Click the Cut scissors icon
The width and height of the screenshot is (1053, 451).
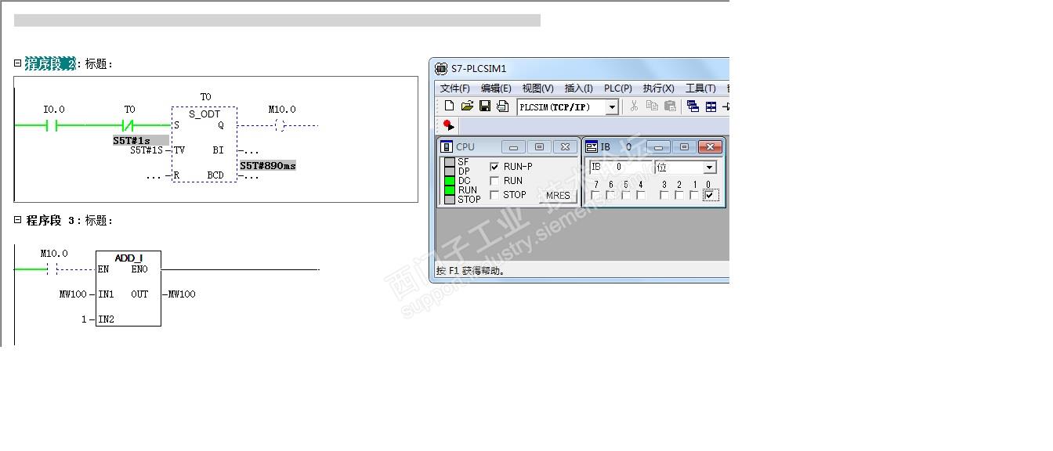click(x=634, y=106)
